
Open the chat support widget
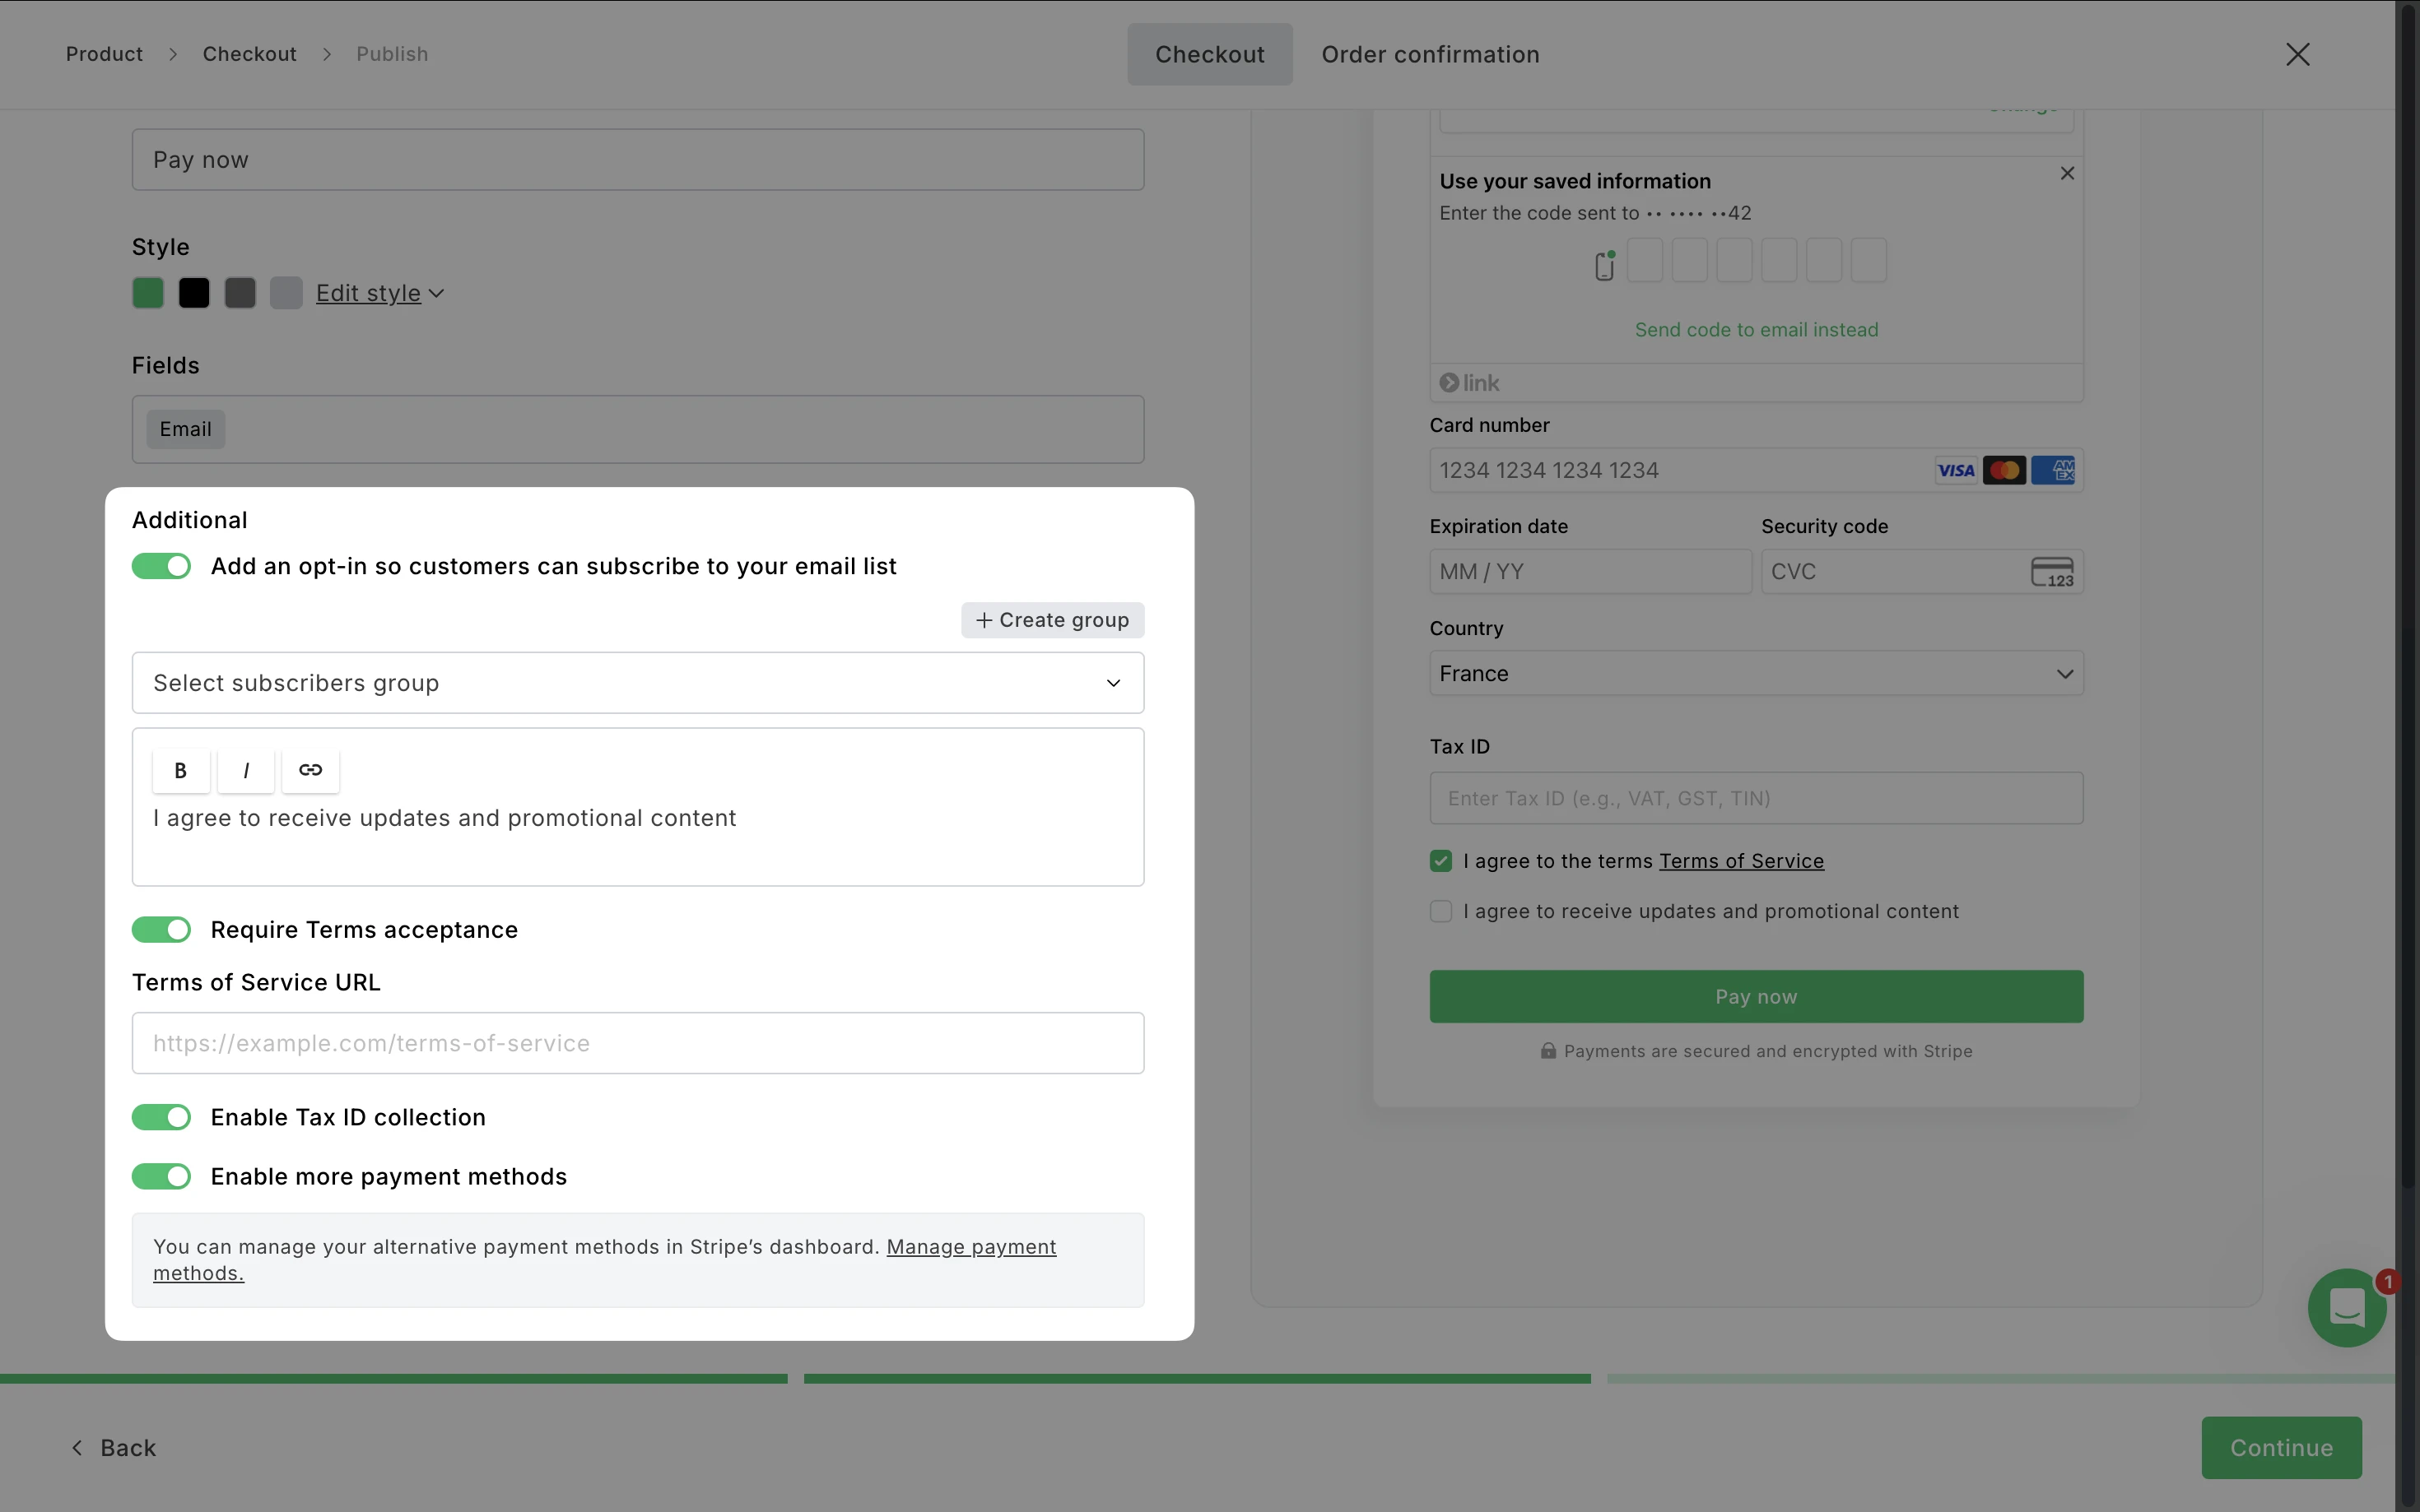pyautogui.click(x=2347, y=1307)
